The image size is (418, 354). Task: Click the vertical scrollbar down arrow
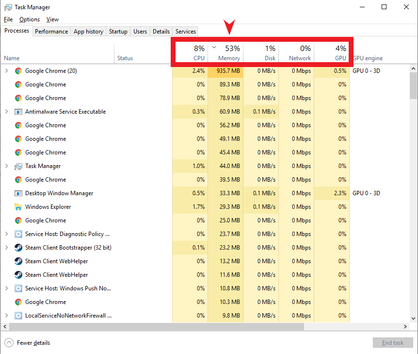[413, 318]
